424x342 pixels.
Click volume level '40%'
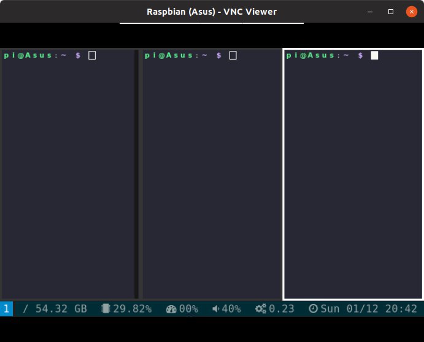click(231, 309)
